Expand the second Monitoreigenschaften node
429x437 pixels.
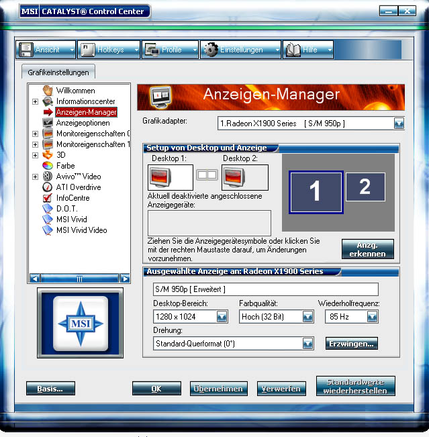[35, 144]
